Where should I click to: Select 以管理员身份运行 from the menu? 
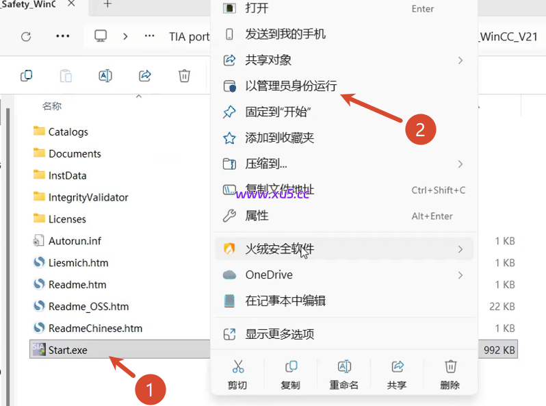(x=291, y=86)
